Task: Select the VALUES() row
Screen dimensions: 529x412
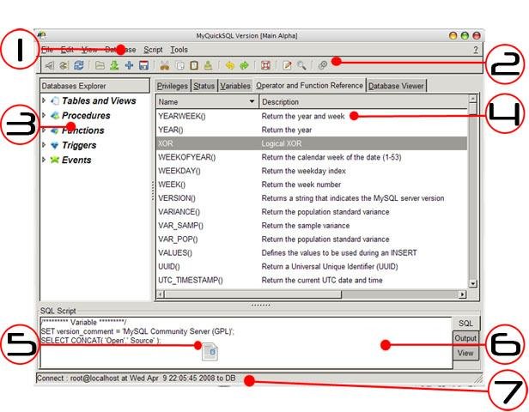Action: 312,253
